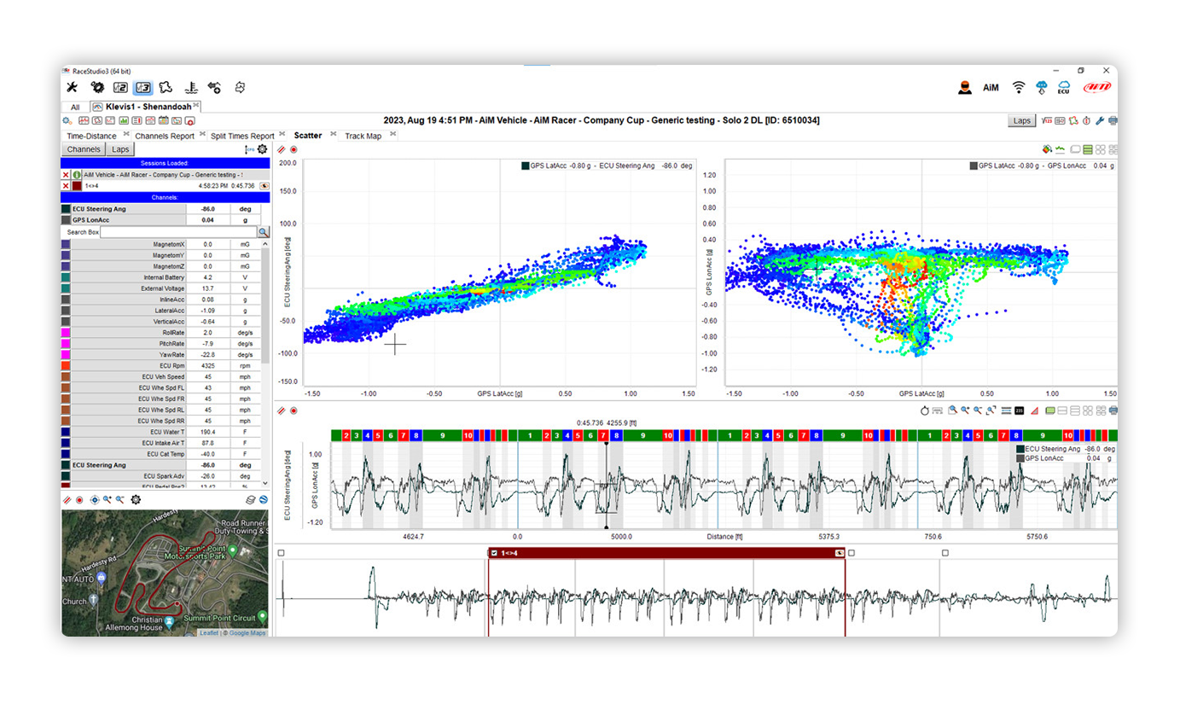The height and width of the screenshot is (704, 1180).
Task: Open the Split Times Report tab
Action: 242,136
